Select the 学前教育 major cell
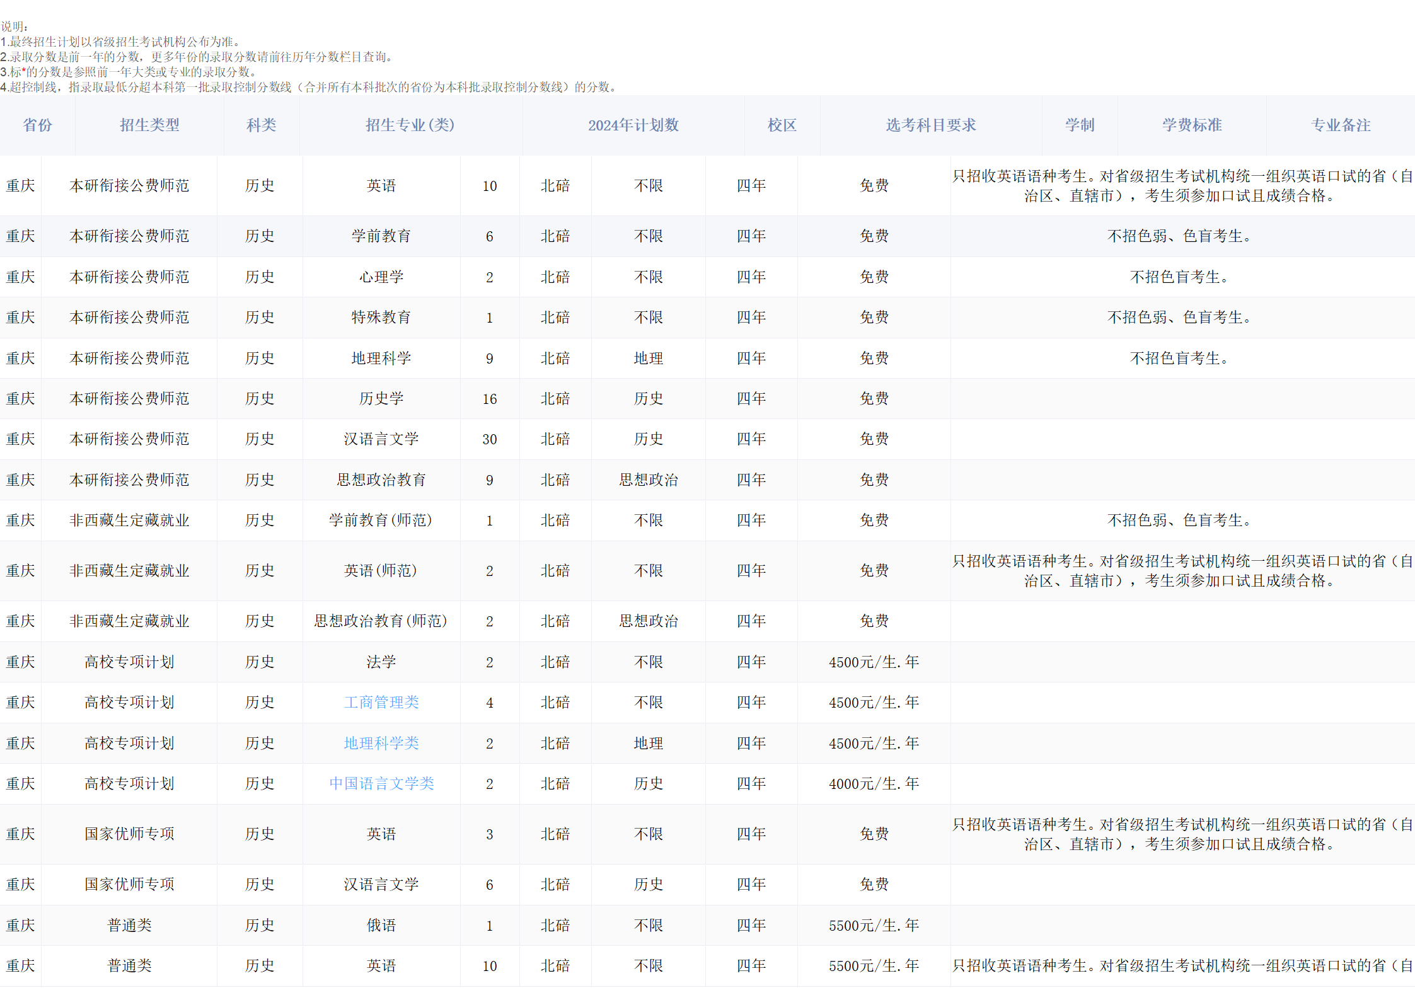 point(381,236)
